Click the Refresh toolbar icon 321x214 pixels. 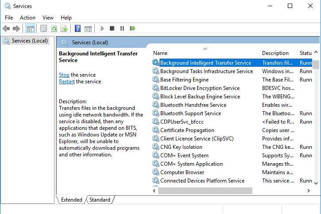click(x=54, y=28)
